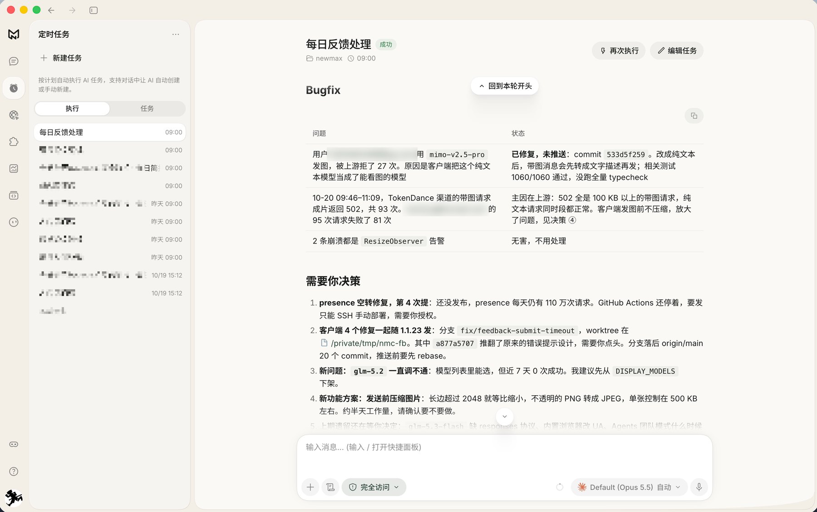Go forward with the right arrow
Screen dimensions: 817x512
click(72, 10)
